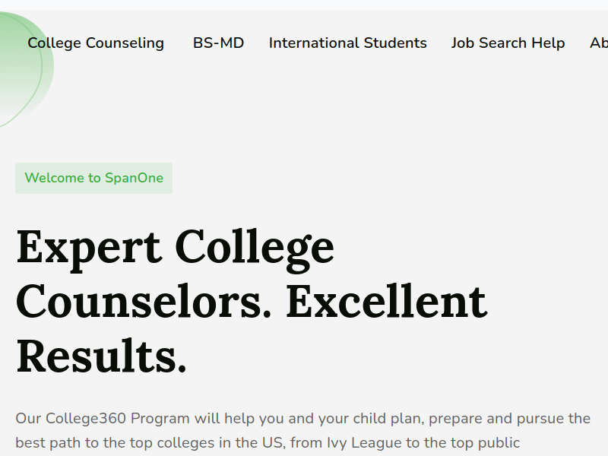Click the 'Counselors. Excellent' heading line
This screenshot has height=456, width=608.
(x=251, y=302)
